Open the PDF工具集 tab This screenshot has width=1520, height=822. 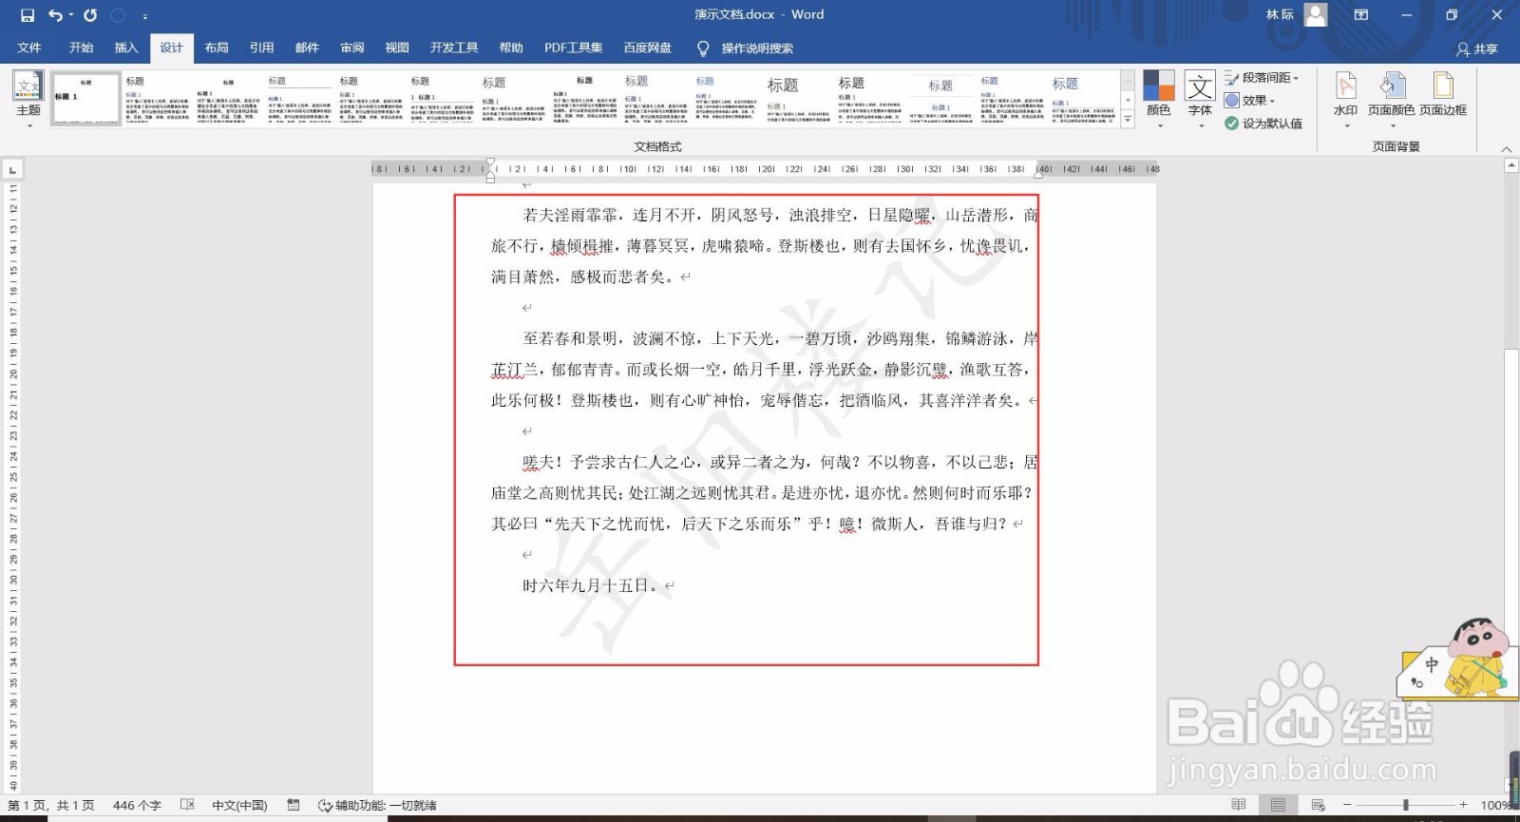coord(573,48)
